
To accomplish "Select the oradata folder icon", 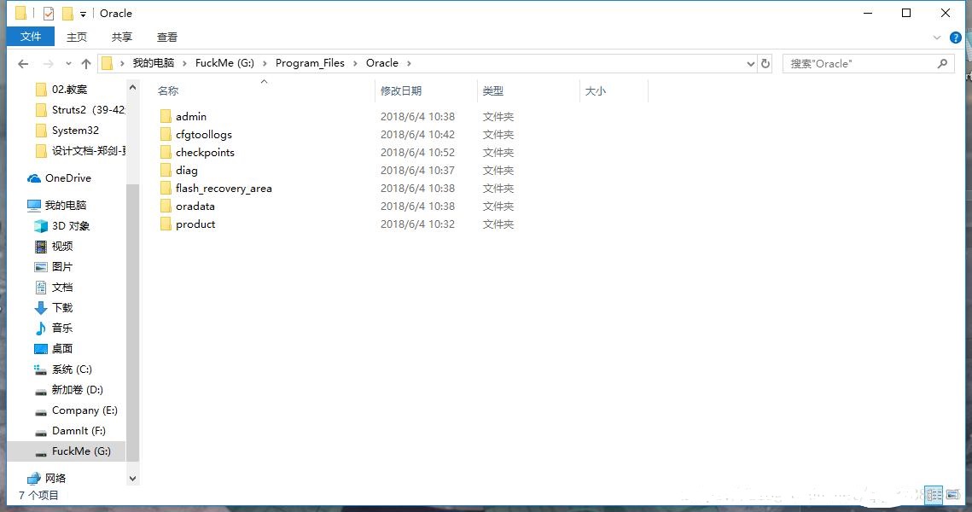I will click(166, 207).
